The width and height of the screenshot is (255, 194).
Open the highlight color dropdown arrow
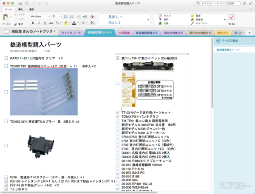click(x=70, y=23)
